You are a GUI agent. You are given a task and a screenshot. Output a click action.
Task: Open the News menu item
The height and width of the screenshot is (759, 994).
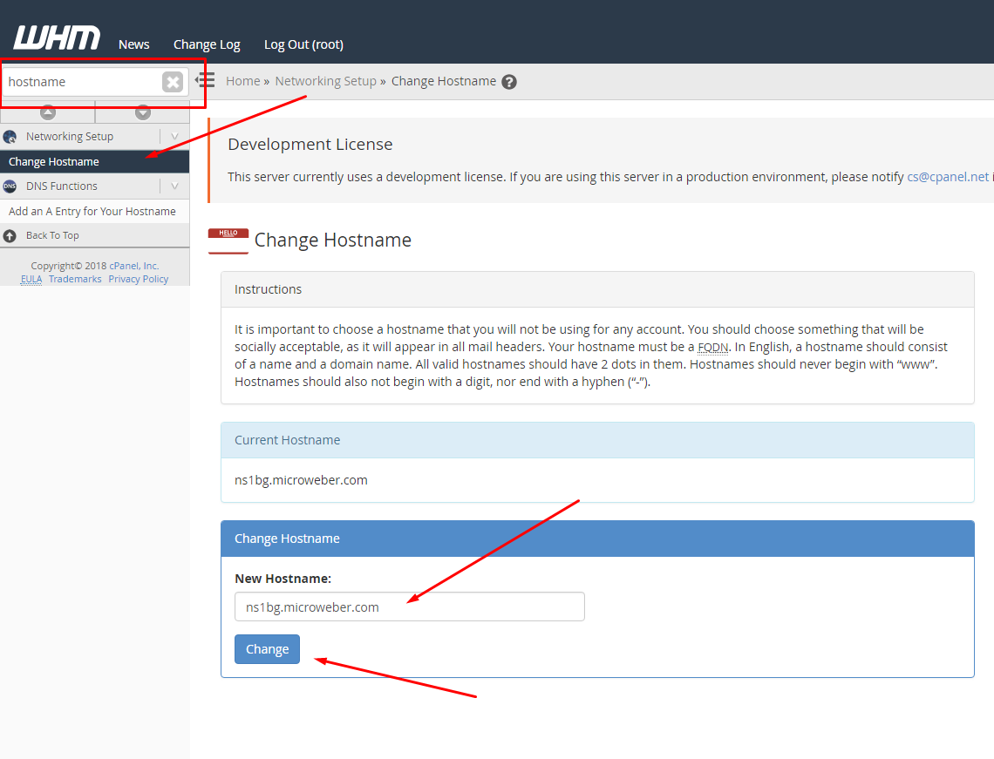133,44
